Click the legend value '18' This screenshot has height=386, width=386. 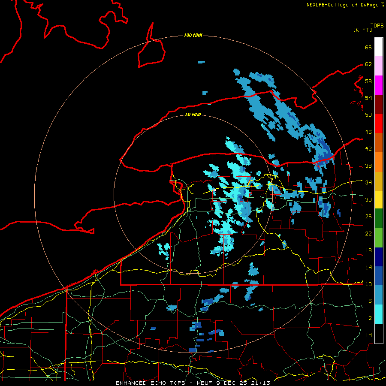click(x=368, y=250)
